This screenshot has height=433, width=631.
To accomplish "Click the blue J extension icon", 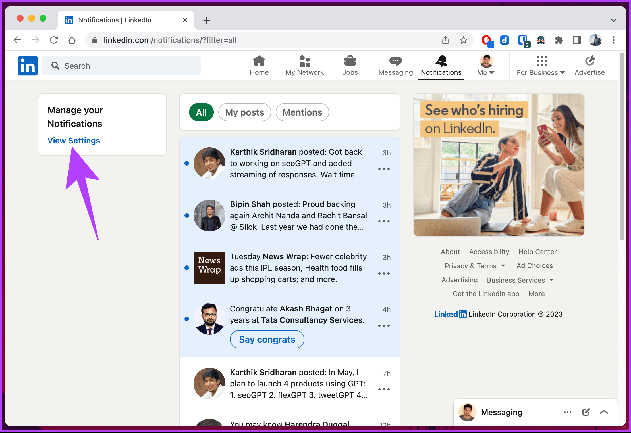I will click(x=505, y=40).
